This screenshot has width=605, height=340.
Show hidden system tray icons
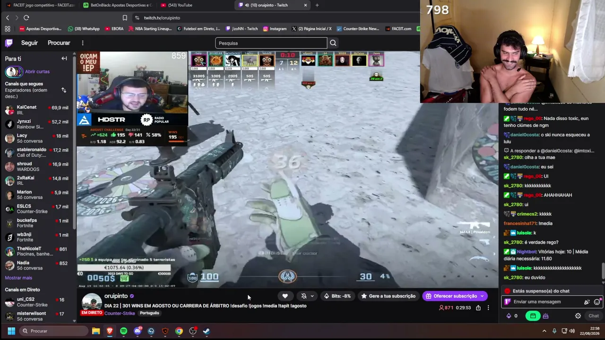544,331
